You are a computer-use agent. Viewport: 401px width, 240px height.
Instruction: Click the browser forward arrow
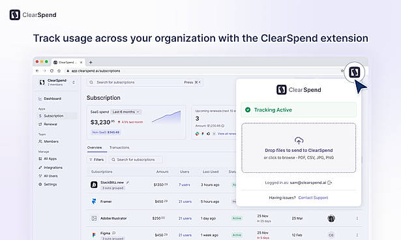(x=44, y=71)
